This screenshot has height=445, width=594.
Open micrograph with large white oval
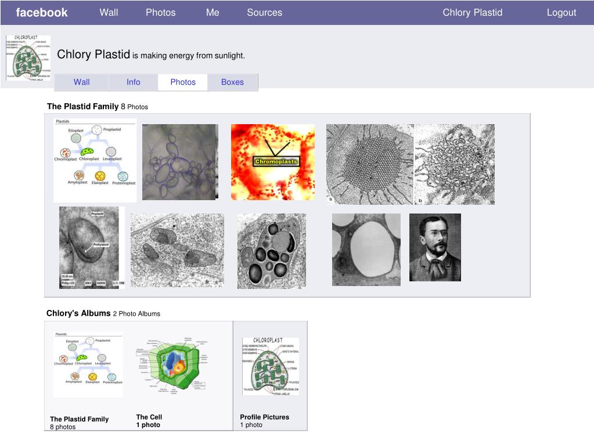point(366,249)
